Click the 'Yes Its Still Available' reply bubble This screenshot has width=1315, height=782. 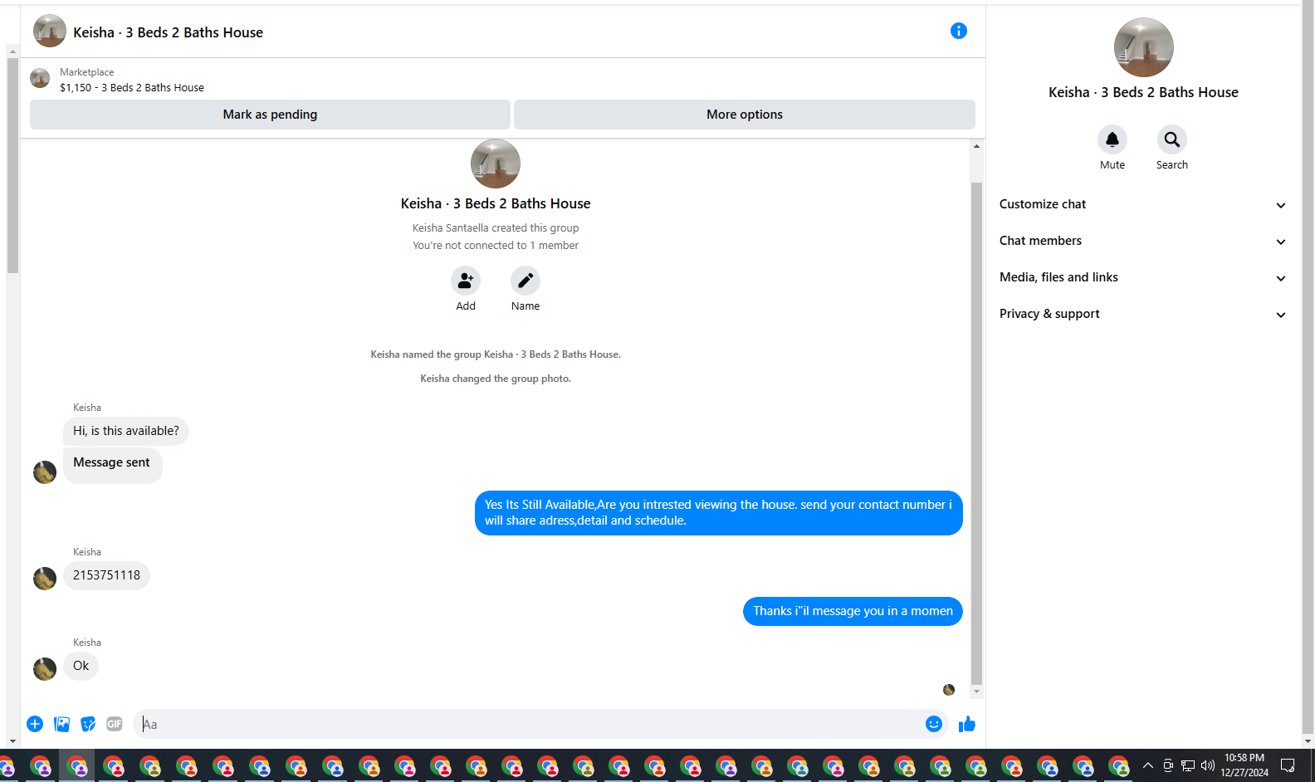point(719,513)
